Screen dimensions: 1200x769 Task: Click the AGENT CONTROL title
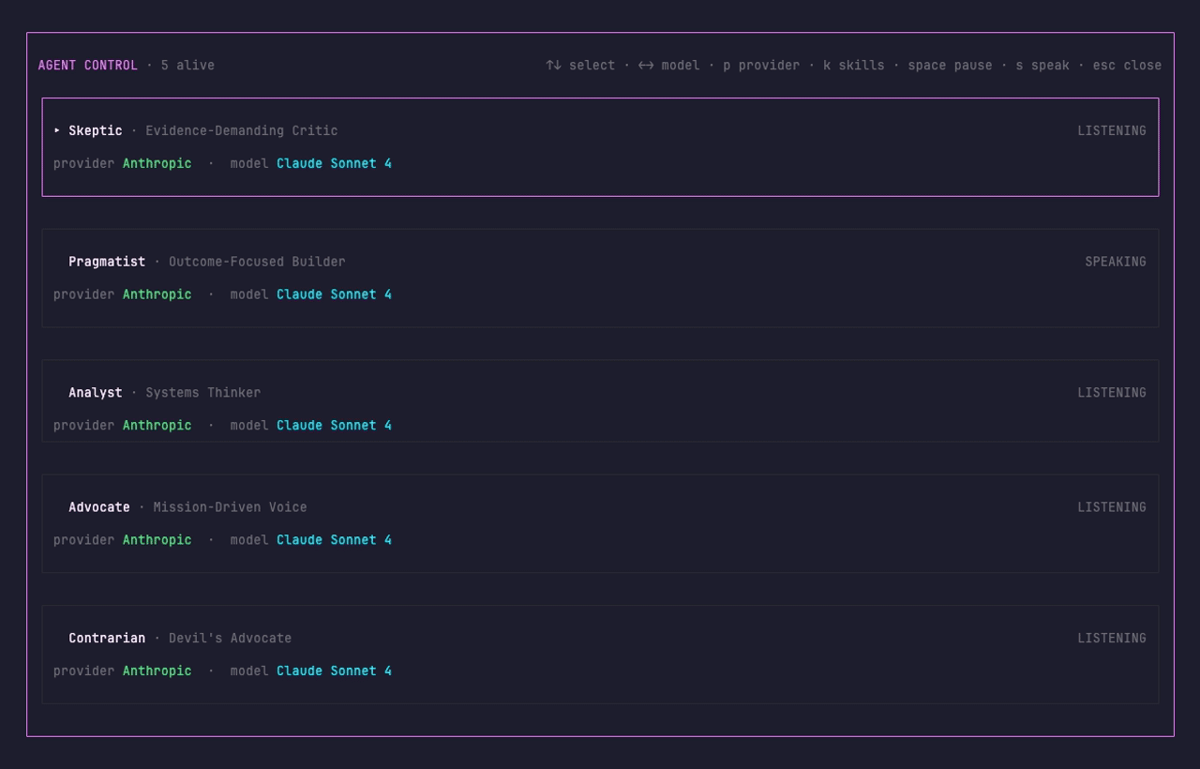(x=87, y=65)
